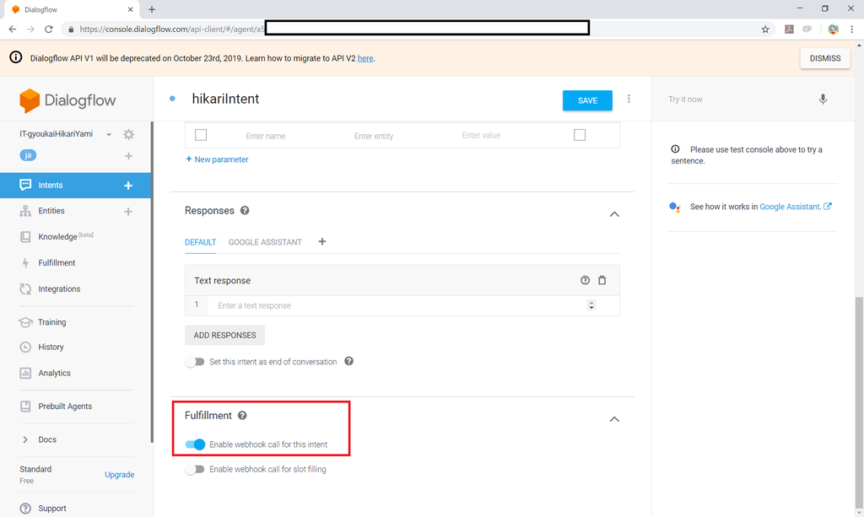The width and height of the screenshot is (864, 517).
Task: Add a New parameter
Action: click(x=217, y=159)
